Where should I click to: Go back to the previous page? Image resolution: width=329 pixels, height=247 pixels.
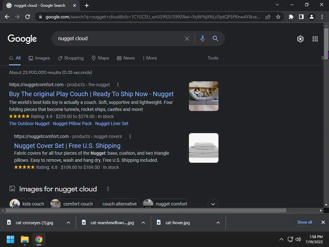(7, 17)
